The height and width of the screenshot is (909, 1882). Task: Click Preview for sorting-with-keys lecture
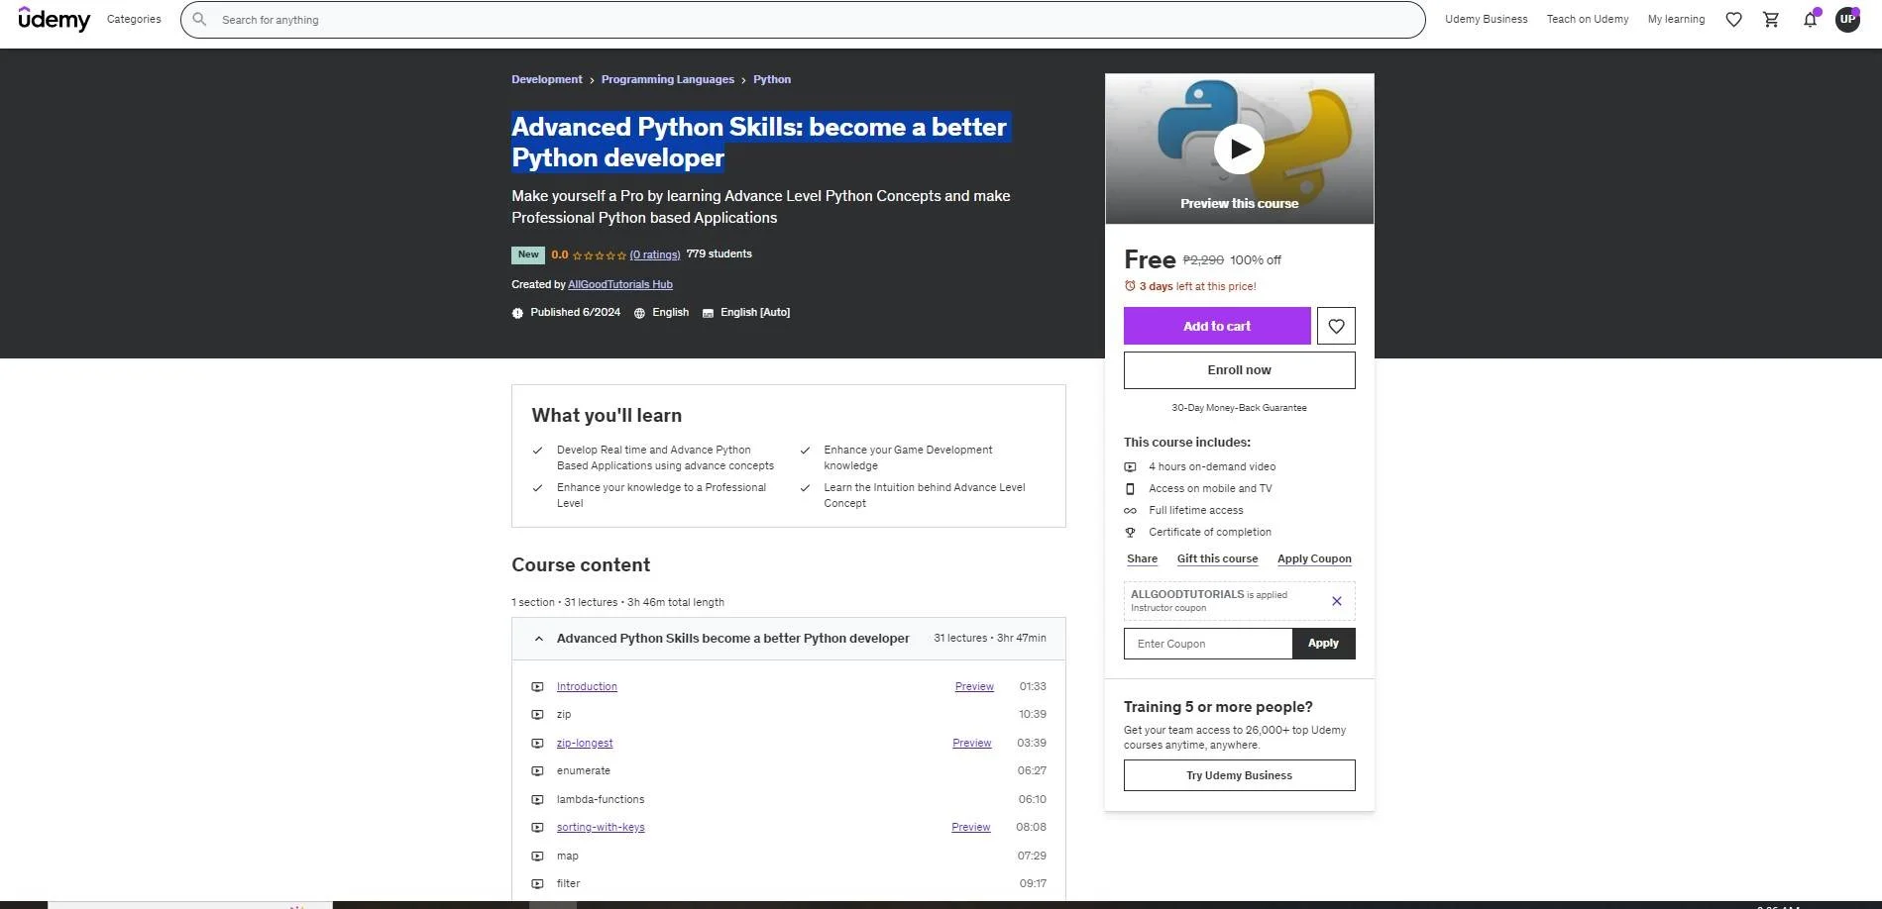point(970,827)
